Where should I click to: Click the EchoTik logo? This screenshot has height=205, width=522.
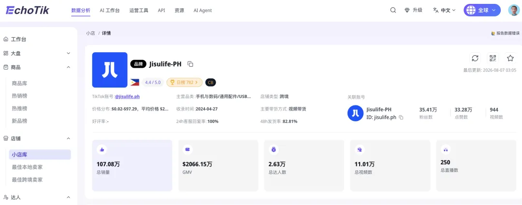point(28,10)
